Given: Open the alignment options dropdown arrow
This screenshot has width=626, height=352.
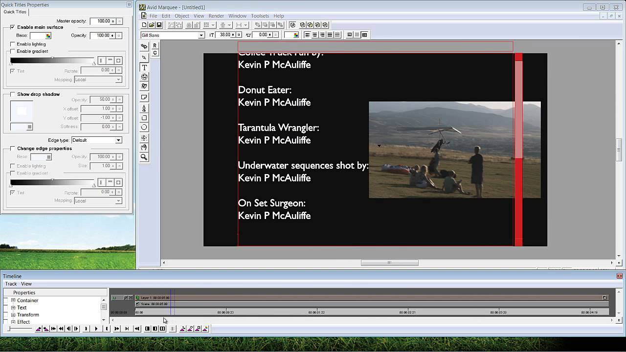Looking at the screenshot, I should pos(228,25).
